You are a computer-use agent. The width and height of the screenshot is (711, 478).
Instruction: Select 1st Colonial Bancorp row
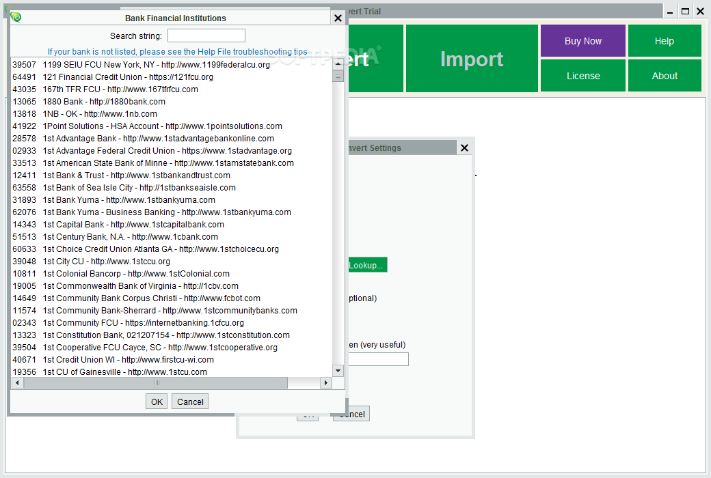pyautogui.click(x=172, y=273)
